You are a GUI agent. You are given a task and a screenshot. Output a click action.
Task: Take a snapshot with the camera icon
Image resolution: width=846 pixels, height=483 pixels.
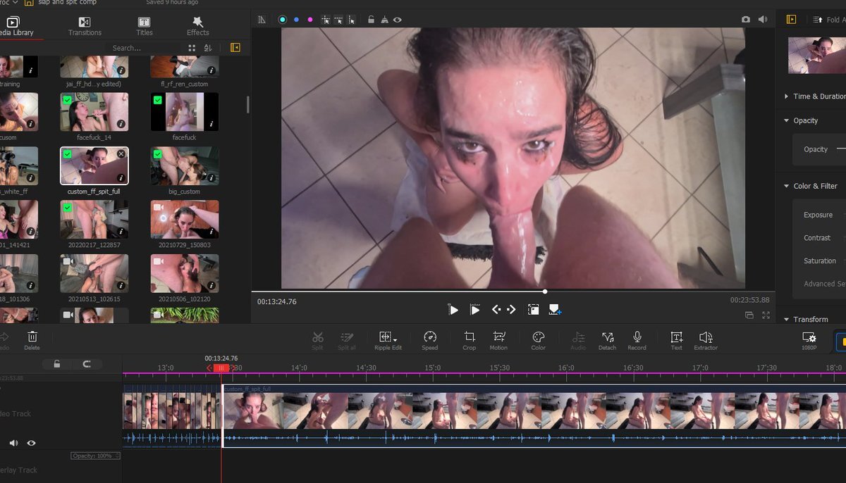[x=746, y=20]
